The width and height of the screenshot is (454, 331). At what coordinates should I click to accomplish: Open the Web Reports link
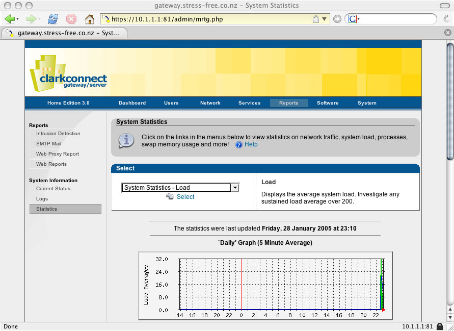51,164
